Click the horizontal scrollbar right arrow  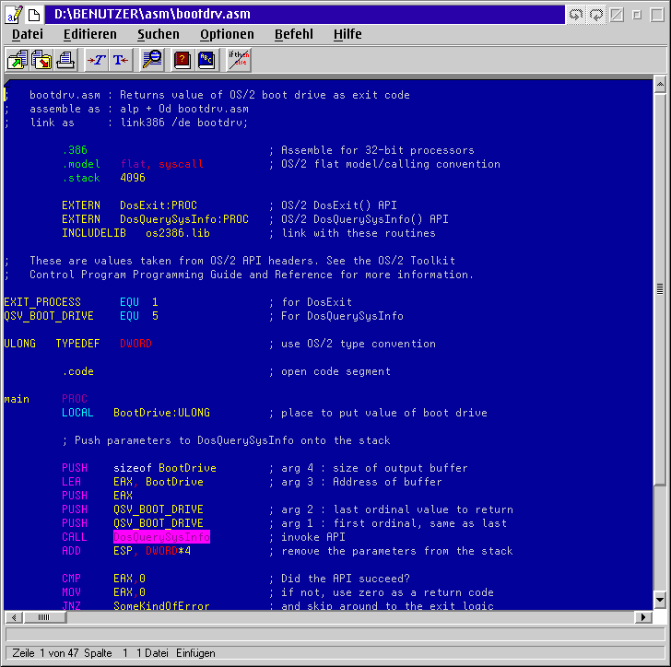pyautogui.click(x=643, y=617)
